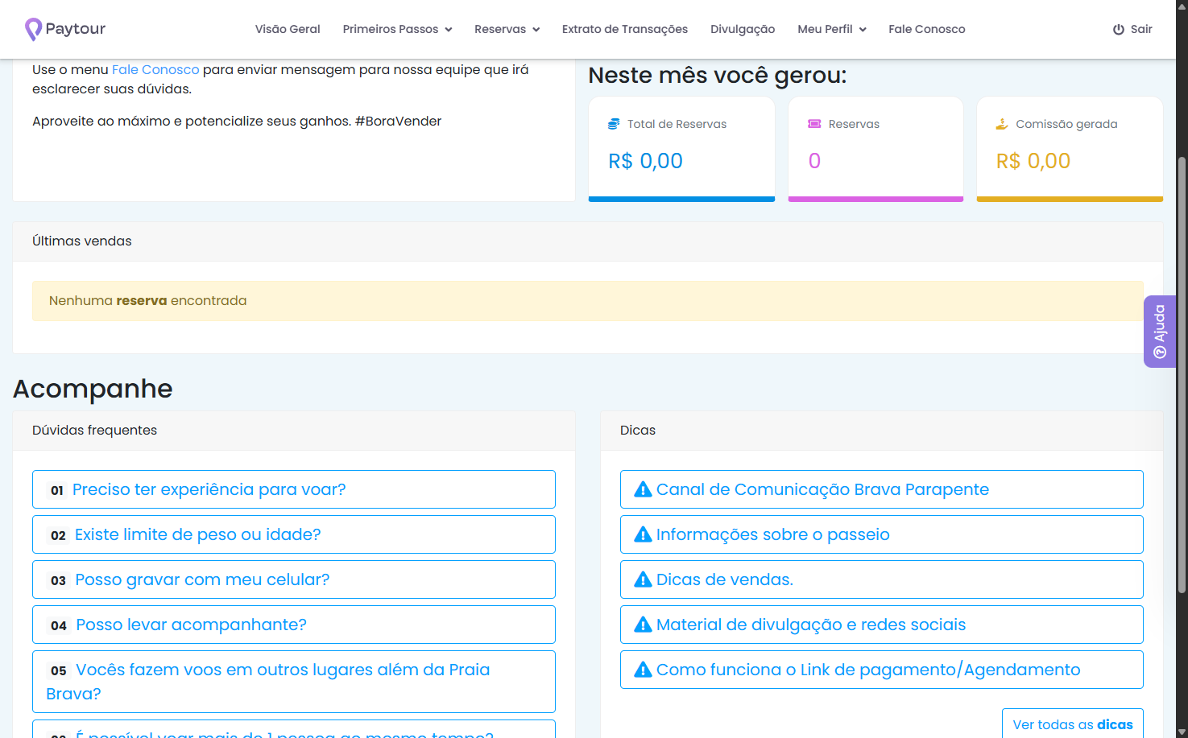Click warning icon beside Dicas de vendas

point(643,579)
